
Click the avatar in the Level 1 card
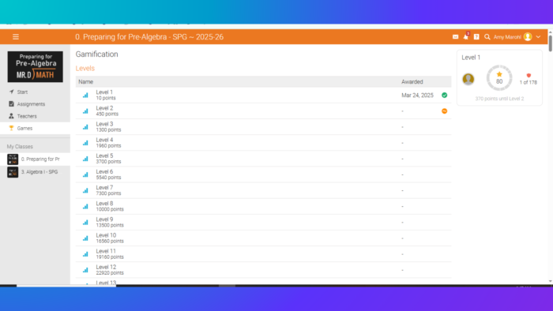click(468, 79)
